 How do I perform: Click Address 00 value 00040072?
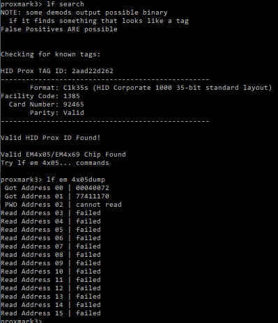[x=93, y=188]
